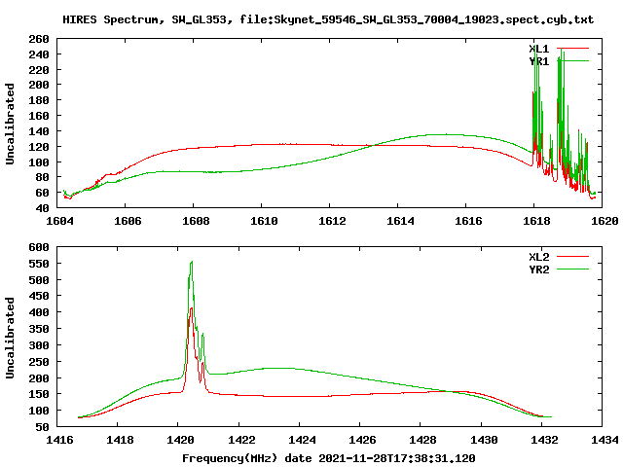Click the 140 y-axis tick label
Viewport: 623px width, 467px height.
39,131
